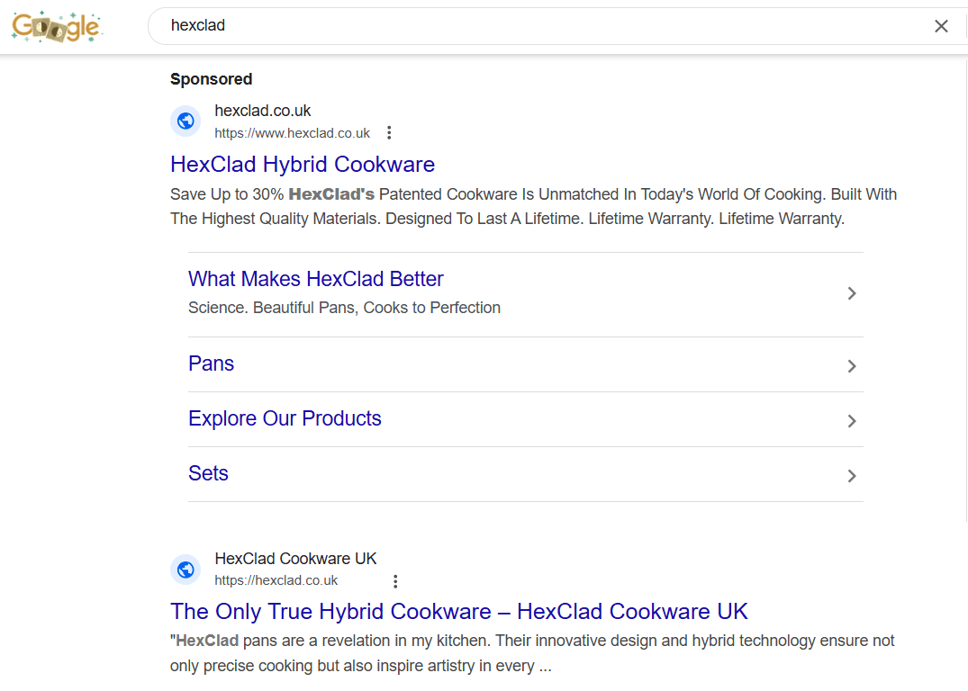The image size is (968, 691).
Task: Open the Sets sitelink
Action: point(208,473)
